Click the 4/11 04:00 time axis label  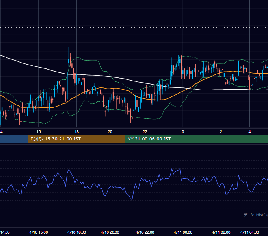(249, 232)
